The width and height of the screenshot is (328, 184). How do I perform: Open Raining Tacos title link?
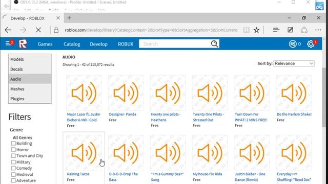coord(78,174)
